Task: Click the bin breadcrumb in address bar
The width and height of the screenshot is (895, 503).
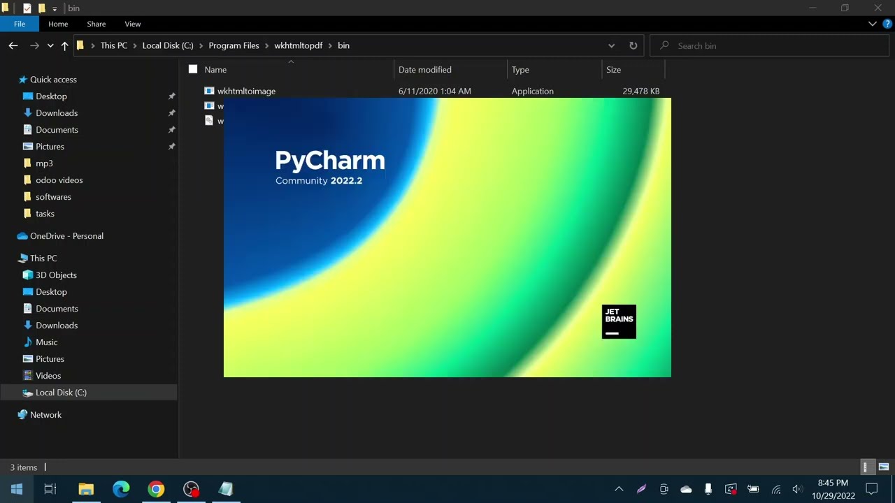Action: pyautogui.click(x=343, y=45)
